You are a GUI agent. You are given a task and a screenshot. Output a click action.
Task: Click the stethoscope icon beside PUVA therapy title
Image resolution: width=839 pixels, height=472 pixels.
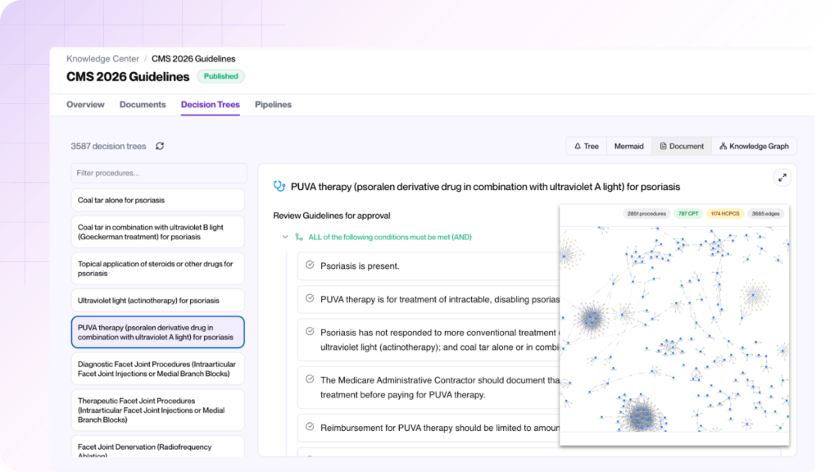pyautogui.click(x=279, y=186)
